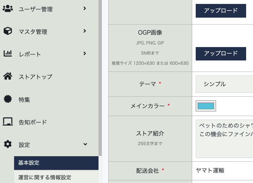Collapse the 設定 section using its down chevron
This screenshot has height=183, width=253.
point(85,144)
